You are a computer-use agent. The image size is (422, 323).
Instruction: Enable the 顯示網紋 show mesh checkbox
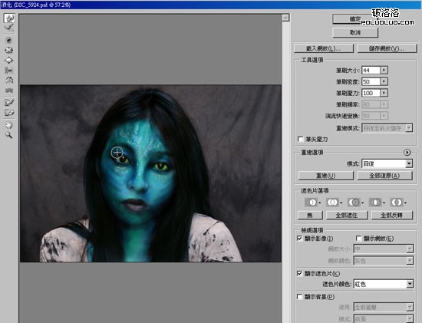point(358,238)
